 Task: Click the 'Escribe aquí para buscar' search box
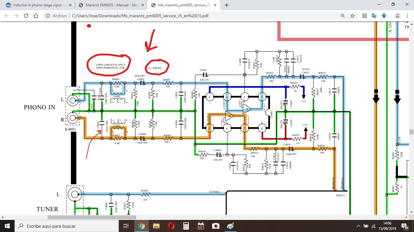(66, 226)
